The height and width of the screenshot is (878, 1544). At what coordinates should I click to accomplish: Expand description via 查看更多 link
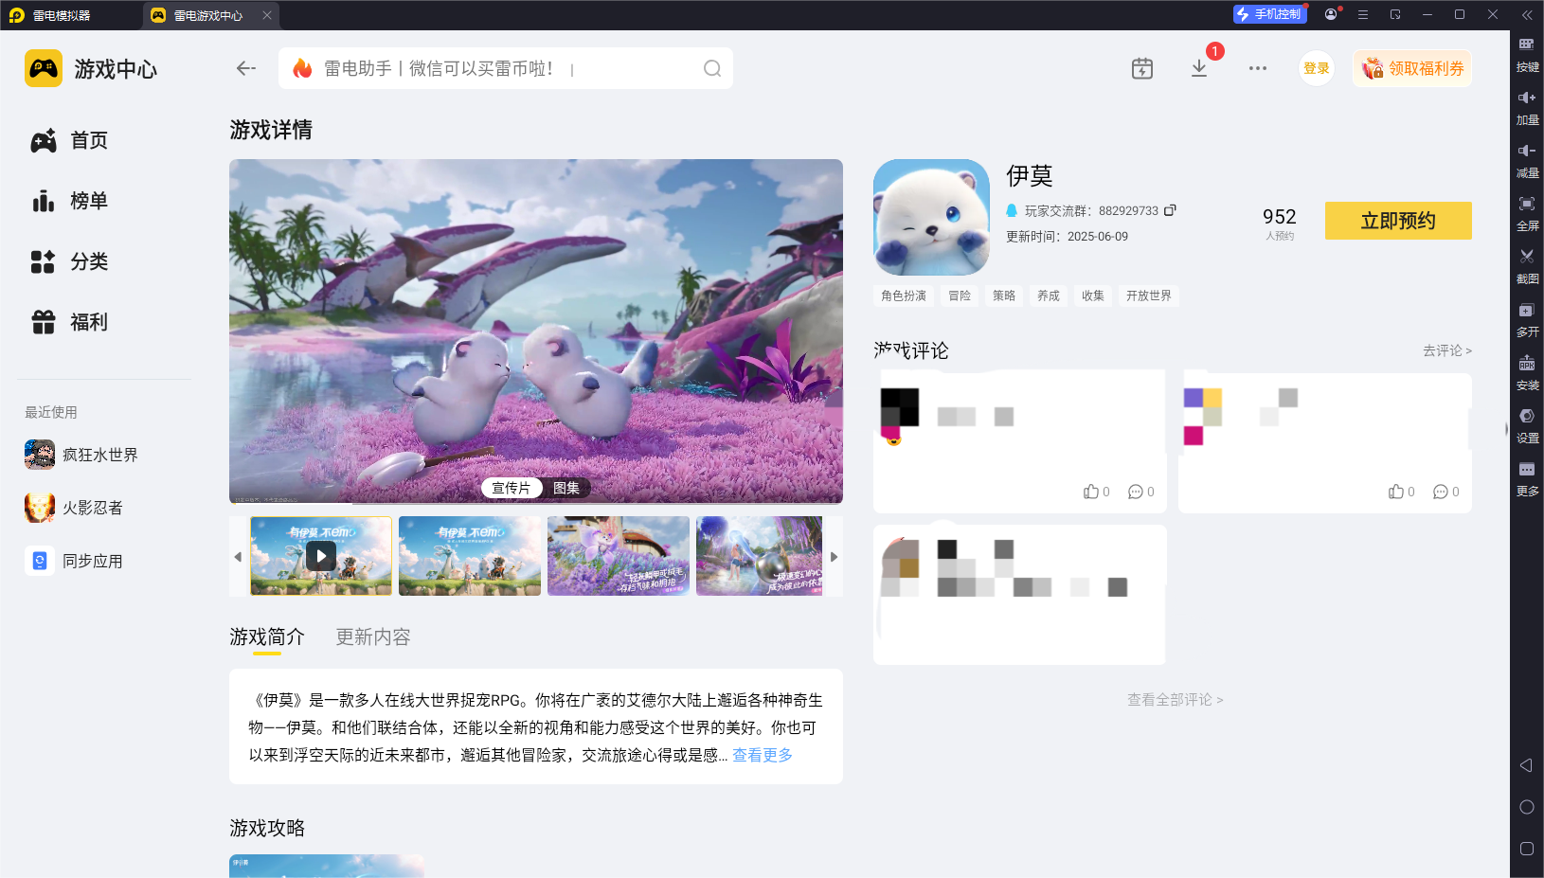click(x=761, y=755)
